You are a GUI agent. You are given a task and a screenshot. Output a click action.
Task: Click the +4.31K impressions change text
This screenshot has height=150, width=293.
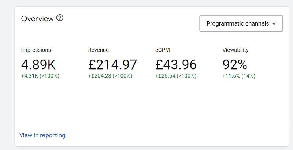pyautogui.click(x=30, y=76)
